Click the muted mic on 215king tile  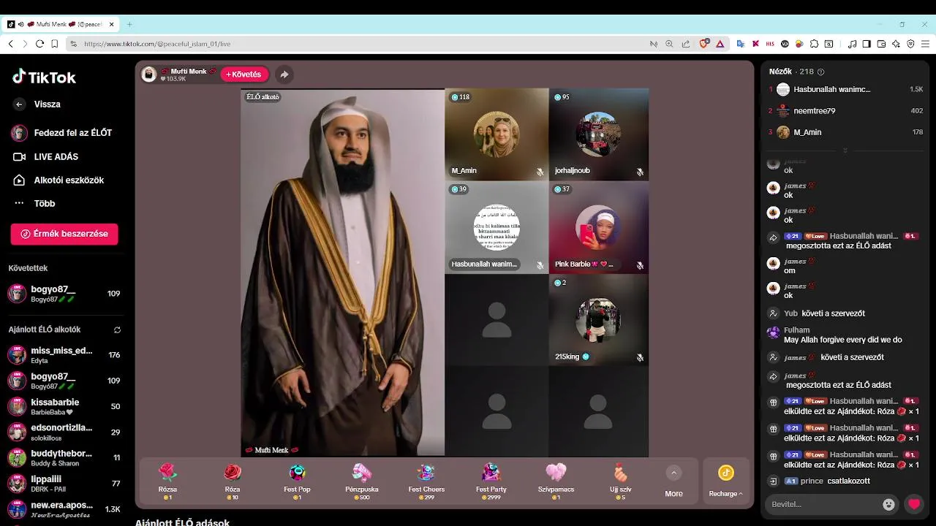click(640, 357)
